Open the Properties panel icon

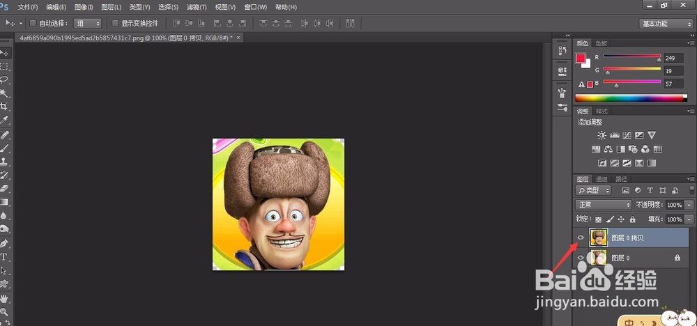tap(562, 71)
